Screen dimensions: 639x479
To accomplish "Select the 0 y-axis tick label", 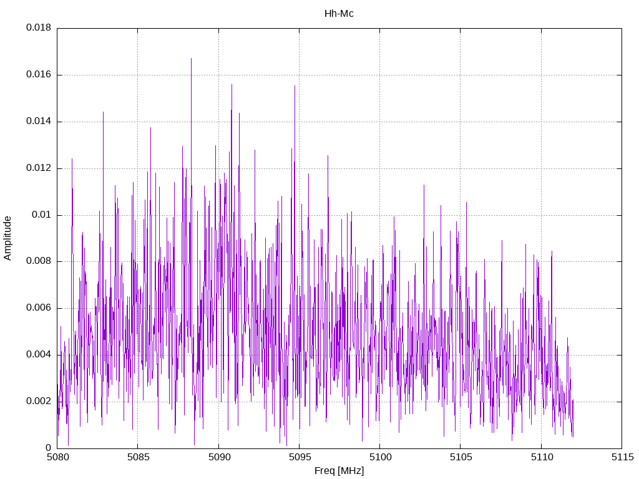I will coord(48,448).
